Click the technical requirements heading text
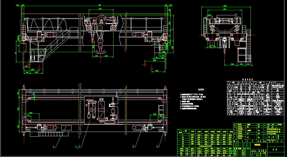The image size is (287, 157). tap(202, 90)
